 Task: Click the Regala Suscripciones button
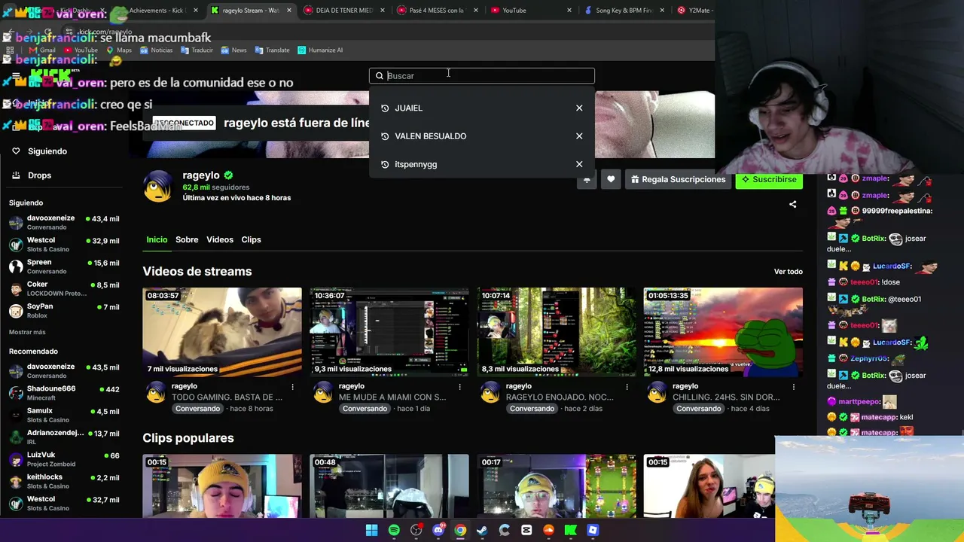(x=679, y=179)
